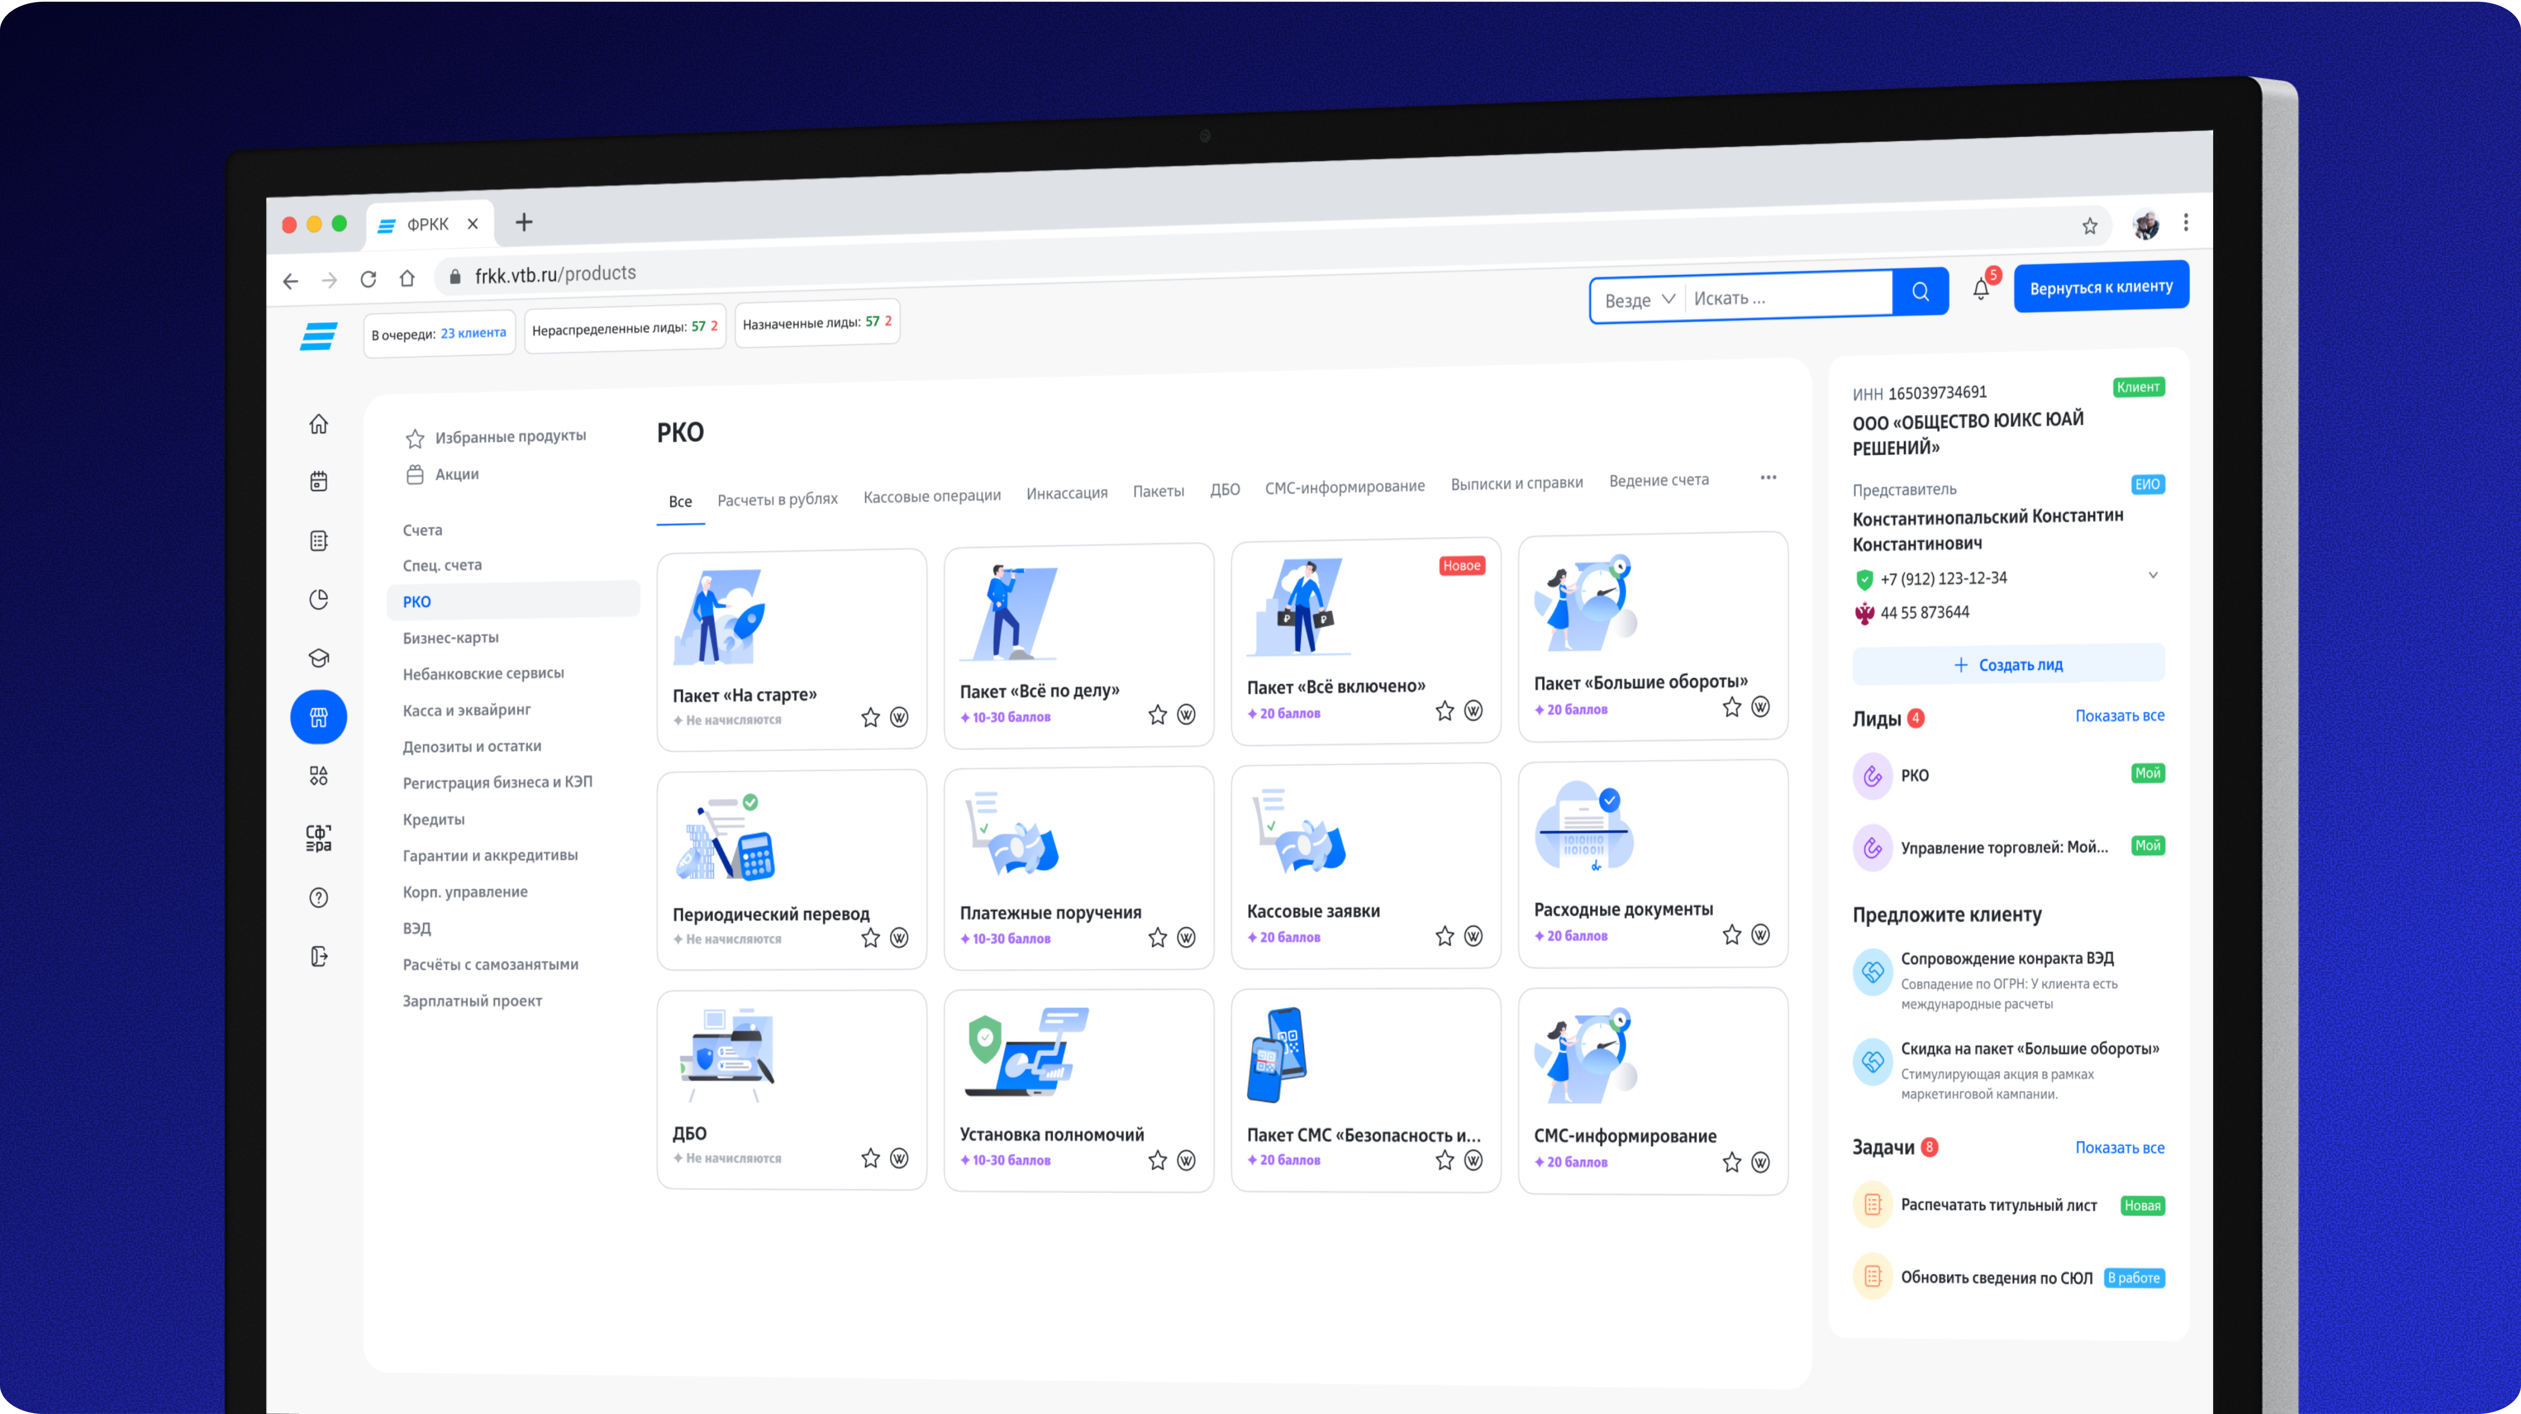
Task: Open browser three-dot menu
Action: 2185,223
